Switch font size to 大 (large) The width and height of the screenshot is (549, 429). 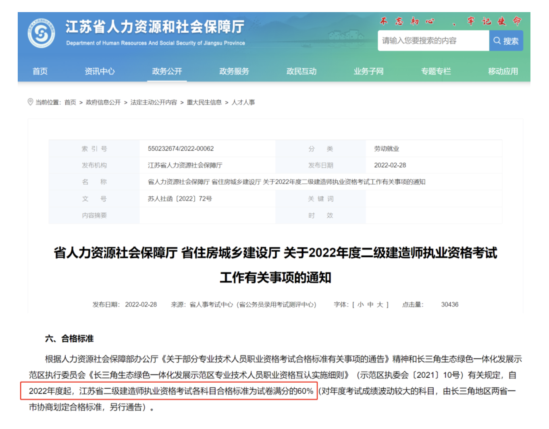click(380, 305)
